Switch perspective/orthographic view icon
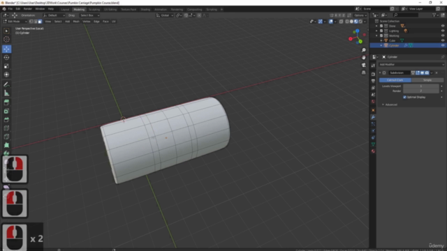The width and height of the screenshot is (447, 251). [363, 73]
